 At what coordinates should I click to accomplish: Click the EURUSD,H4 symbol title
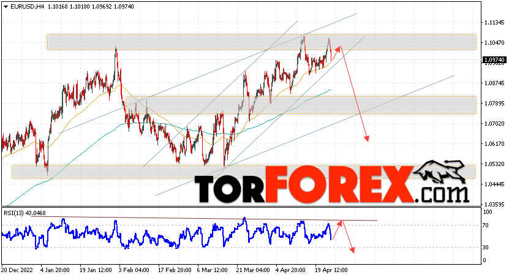pos(28,7)
